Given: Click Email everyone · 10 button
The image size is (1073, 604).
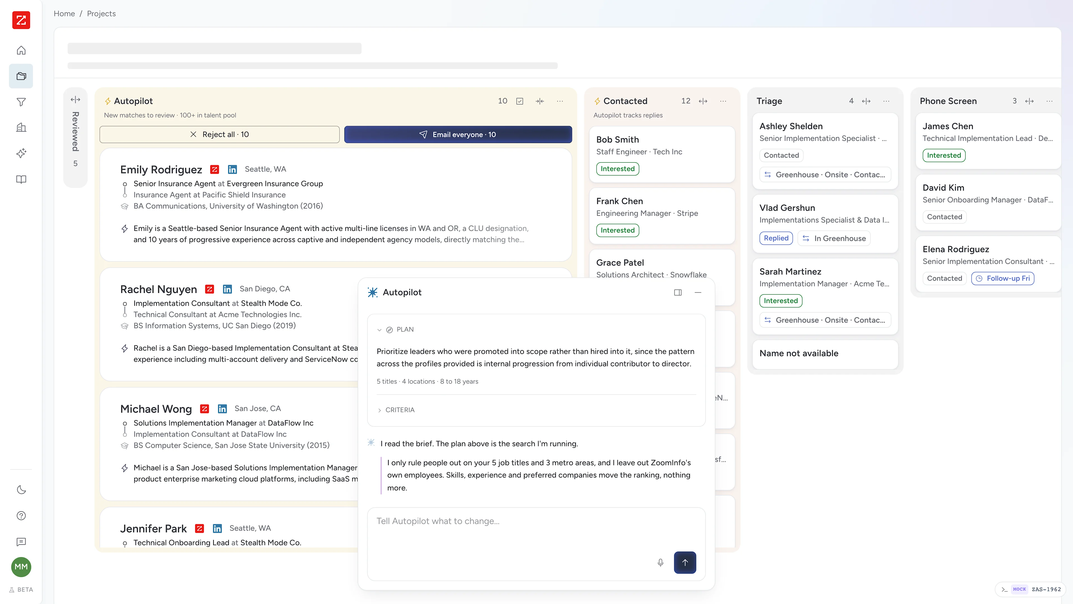Looking at the screenshot, I should (x=458, y=135).
